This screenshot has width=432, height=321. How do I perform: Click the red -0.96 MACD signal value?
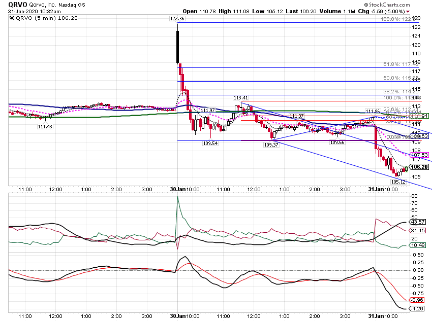point(417,300)
